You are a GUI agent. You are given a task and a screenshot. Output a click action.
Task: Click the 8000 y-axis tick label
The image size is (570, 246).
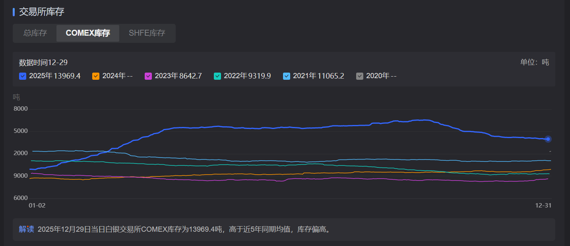coord(21,109)
